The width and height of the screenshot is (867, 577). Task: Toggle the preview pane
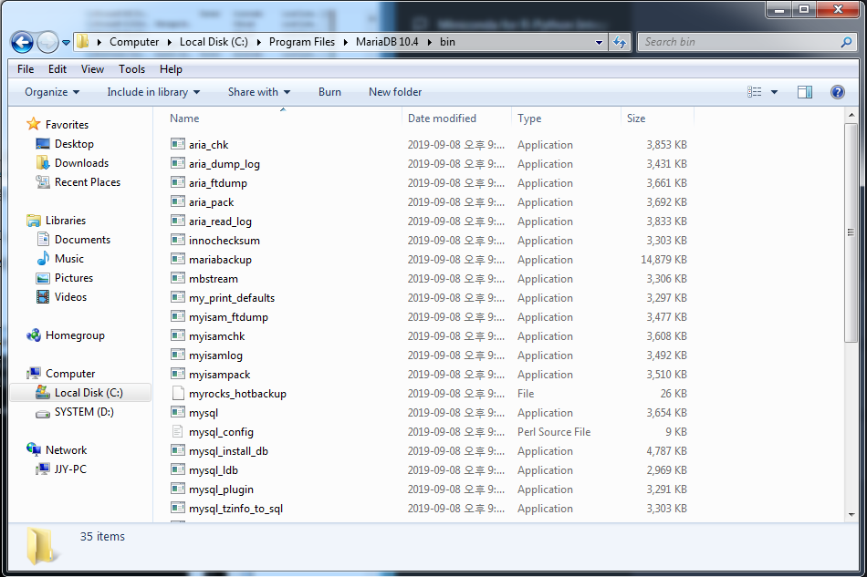(805, 92)
